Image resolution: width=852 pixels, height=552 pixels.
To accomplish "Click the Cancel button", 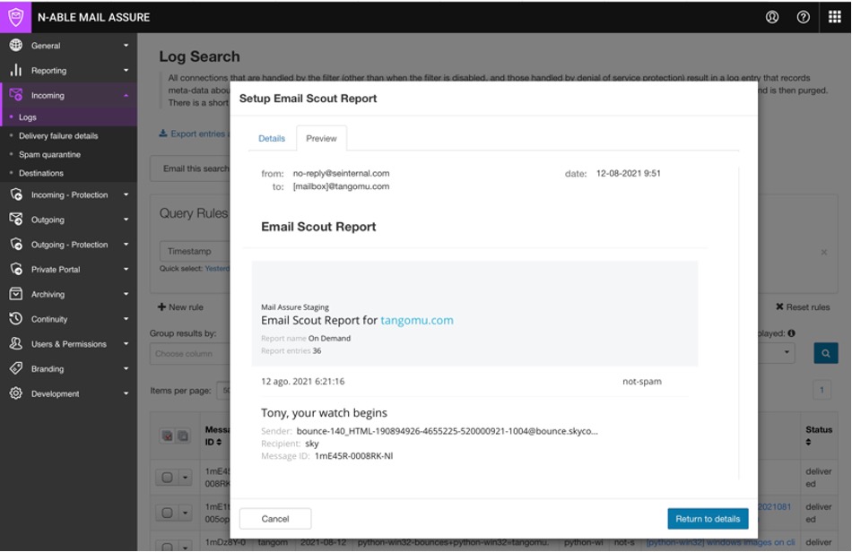I will pyautogui.click(x=275, y=518).
